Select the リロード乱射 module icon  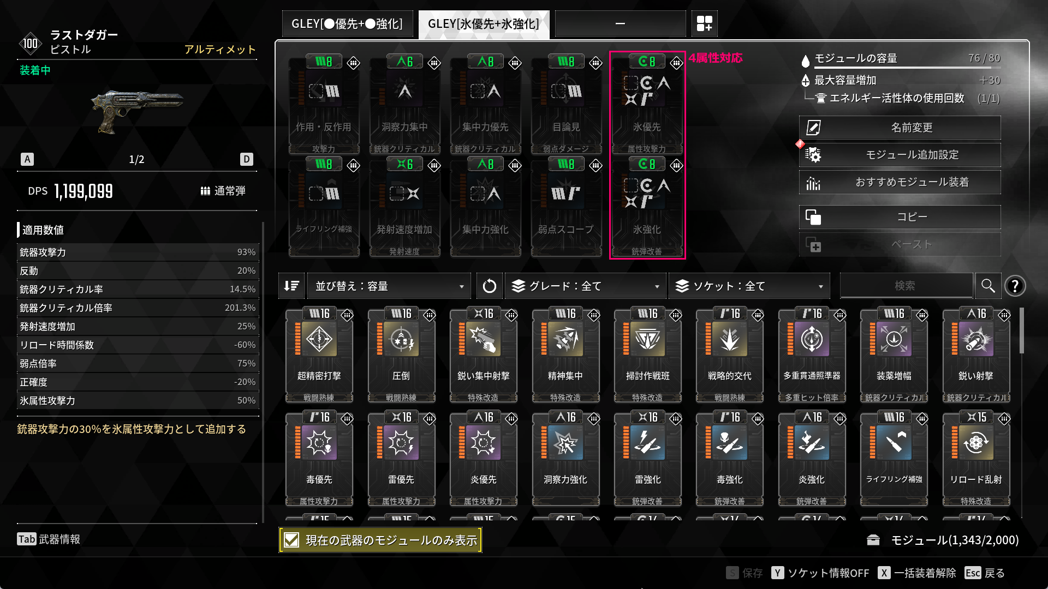click(976, 443)
